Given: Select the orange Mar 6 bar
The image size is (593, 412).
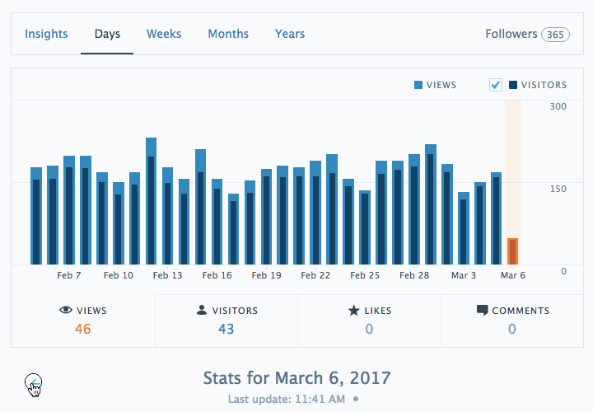Looking at the screenshot, I should tap(512, 251).
